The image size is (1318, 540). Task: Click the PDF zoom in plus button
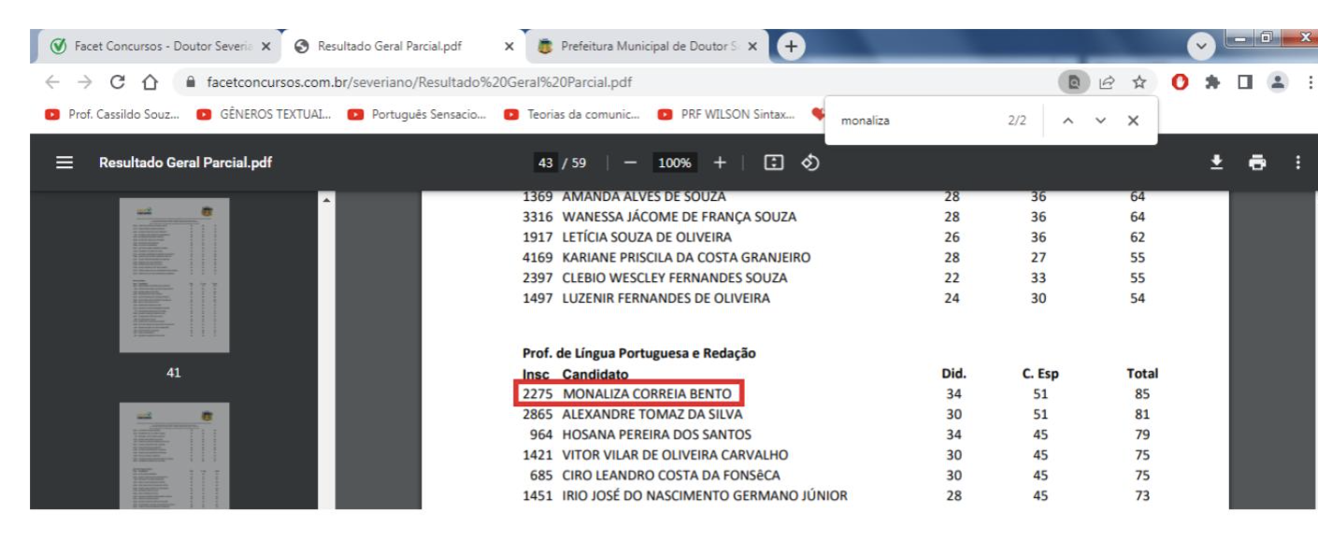720,163
